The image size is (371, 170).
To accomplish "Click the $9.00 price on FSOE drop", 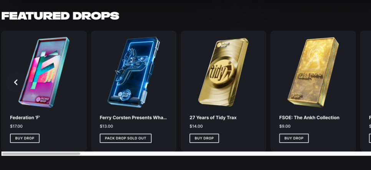I will click(285, 126).
